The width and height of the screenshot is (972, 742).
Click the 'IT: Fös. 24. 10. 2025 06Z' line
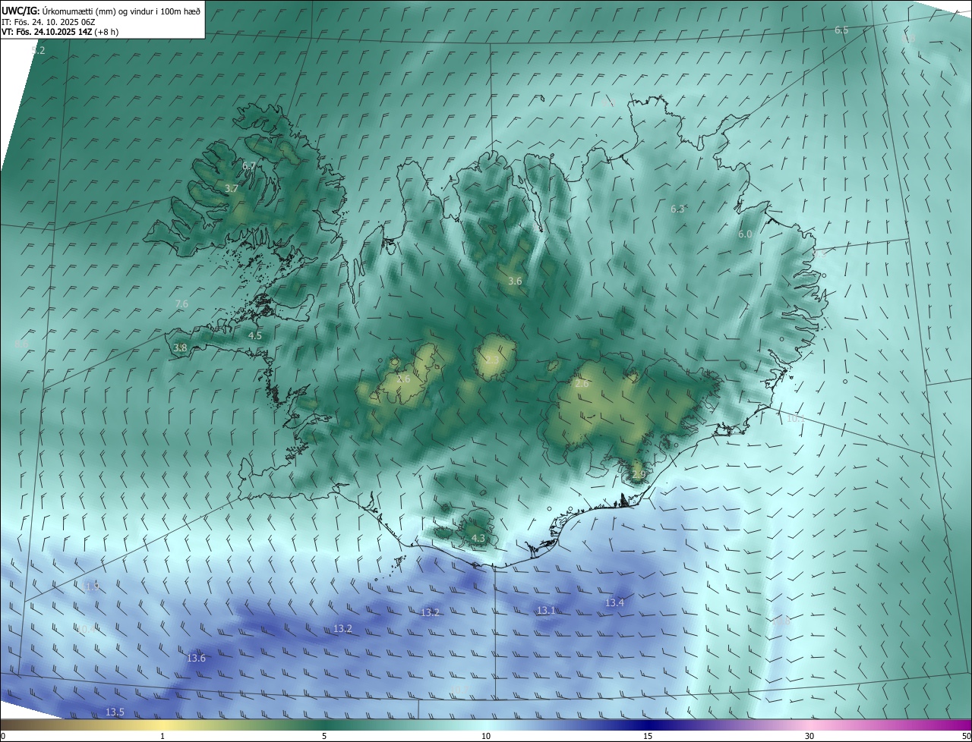point(48,22)
